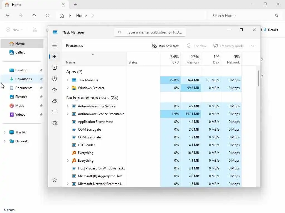Screen dimensions: 285x213
Task: Expand the chevron after Home breadcrumb
Action: pos(93,16)
